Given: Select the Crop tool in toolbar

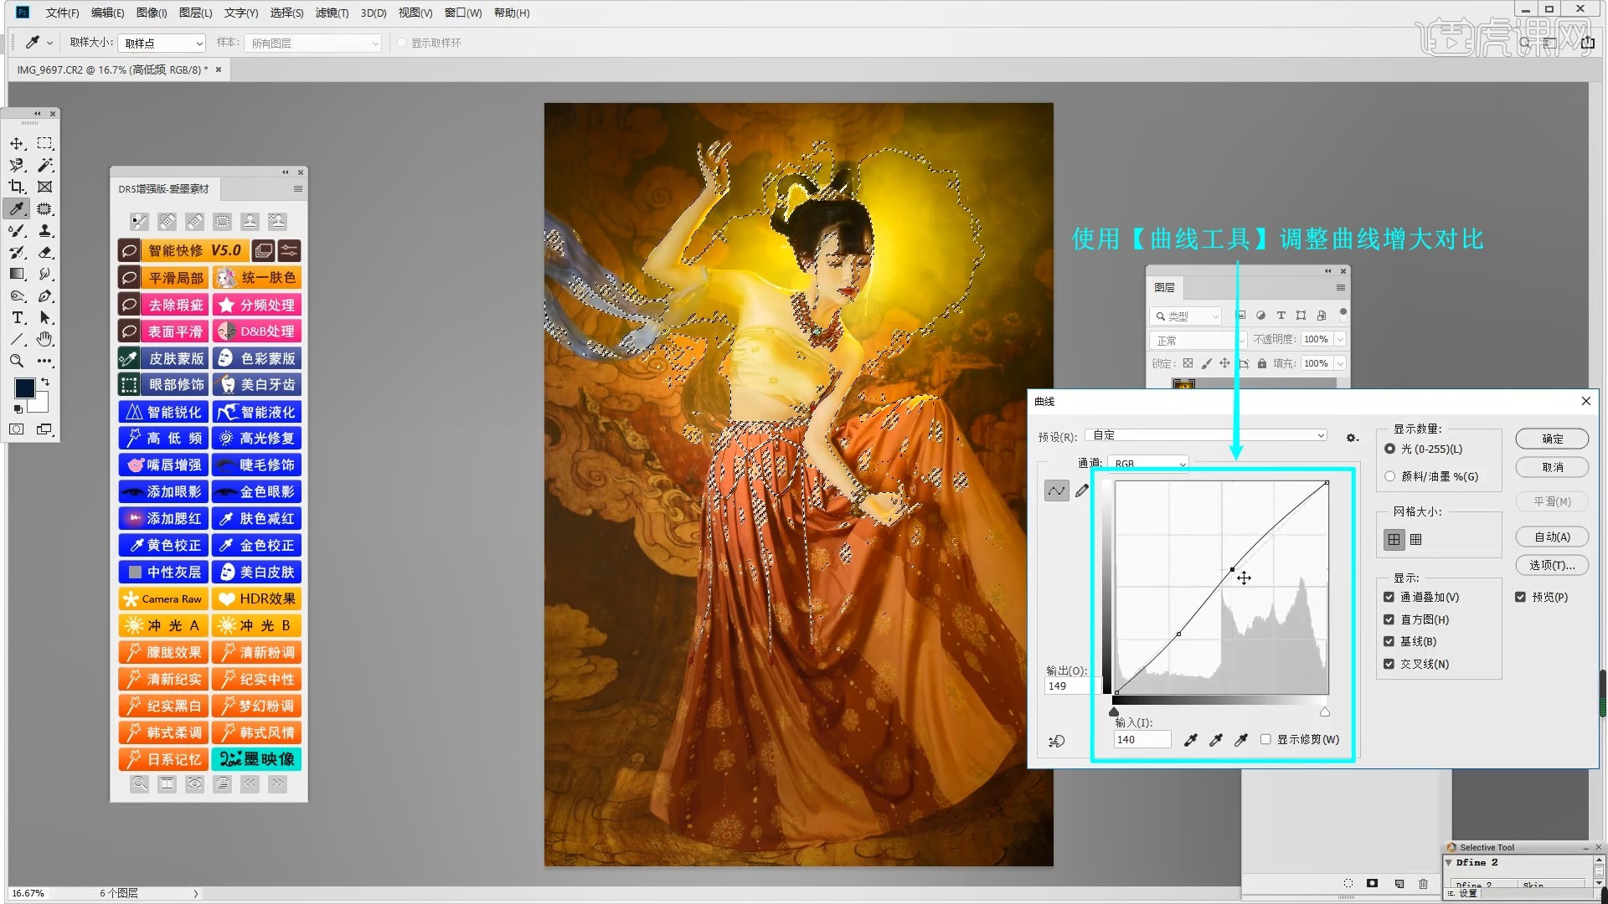Looking at the screenshot, I should click(17, 187).
